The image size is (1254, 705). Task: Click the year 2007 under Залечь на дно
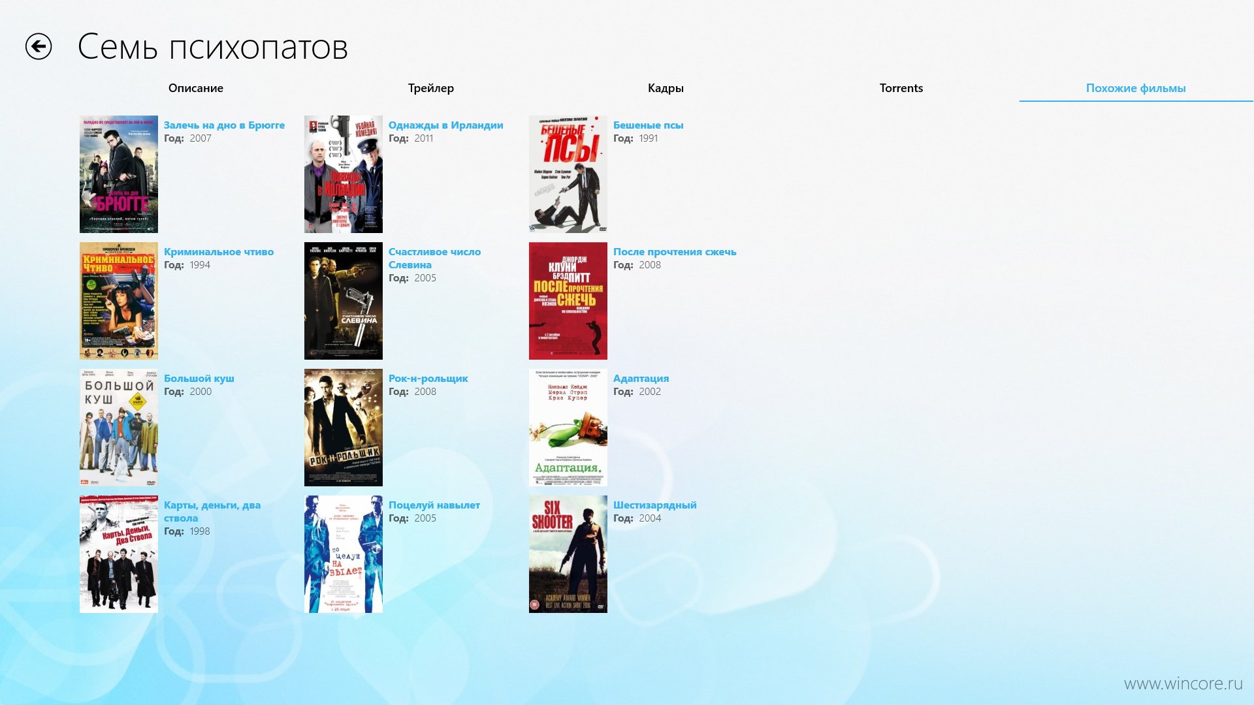pos(201,138)
